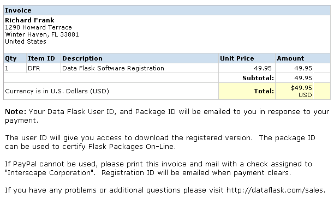Screen dimensions: 334x198
Task: Click the Unit Price column header
Action: (x=237, y=58)
